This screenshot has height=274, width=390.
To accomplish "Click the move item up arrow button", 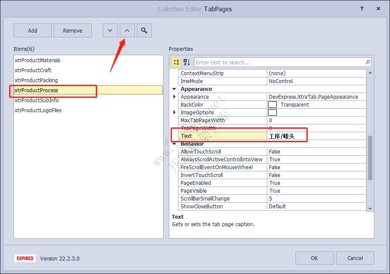I will (127, 30).
